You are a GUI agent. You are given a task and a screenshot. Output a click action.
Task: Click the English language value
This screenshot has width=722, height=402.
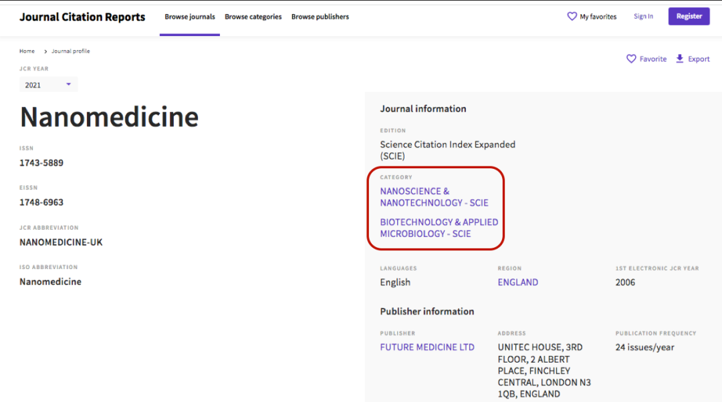(x=395, y=282)
